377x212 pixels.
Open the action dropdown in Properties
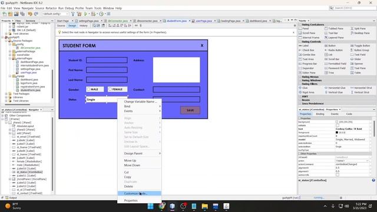pyautogui.click(x=367, y=161)
